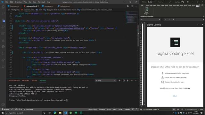Switch to the DEBUG CONSOLE panel tab
This screenshot has width=205, height=115.
click(14, 80)
